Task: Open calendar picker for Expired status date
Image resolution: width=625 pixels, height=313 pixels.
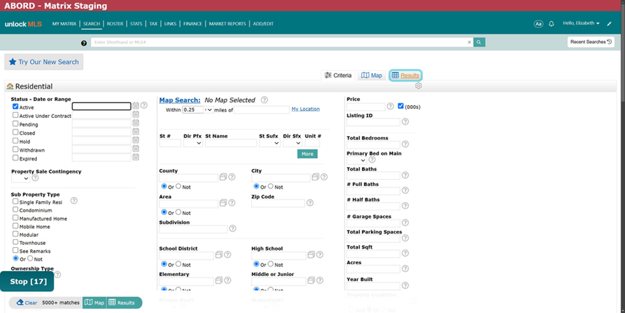Action: click(x=136, y=157)
